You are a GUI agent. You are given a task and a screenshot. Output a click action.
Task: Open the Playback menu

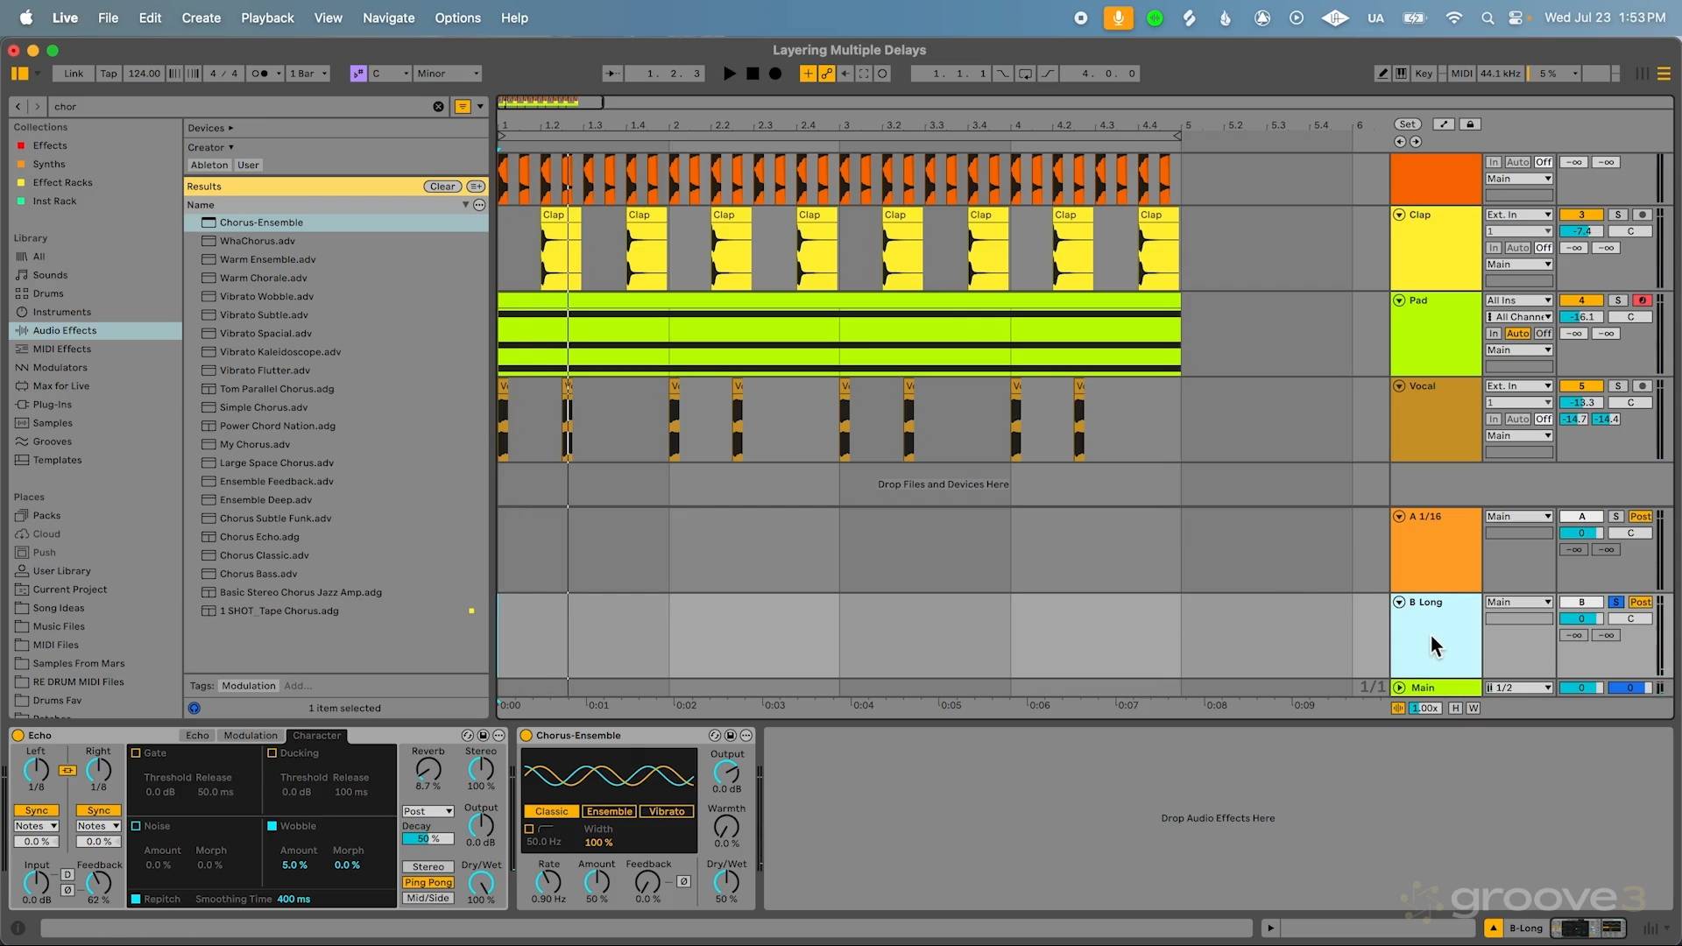point(267,18)
